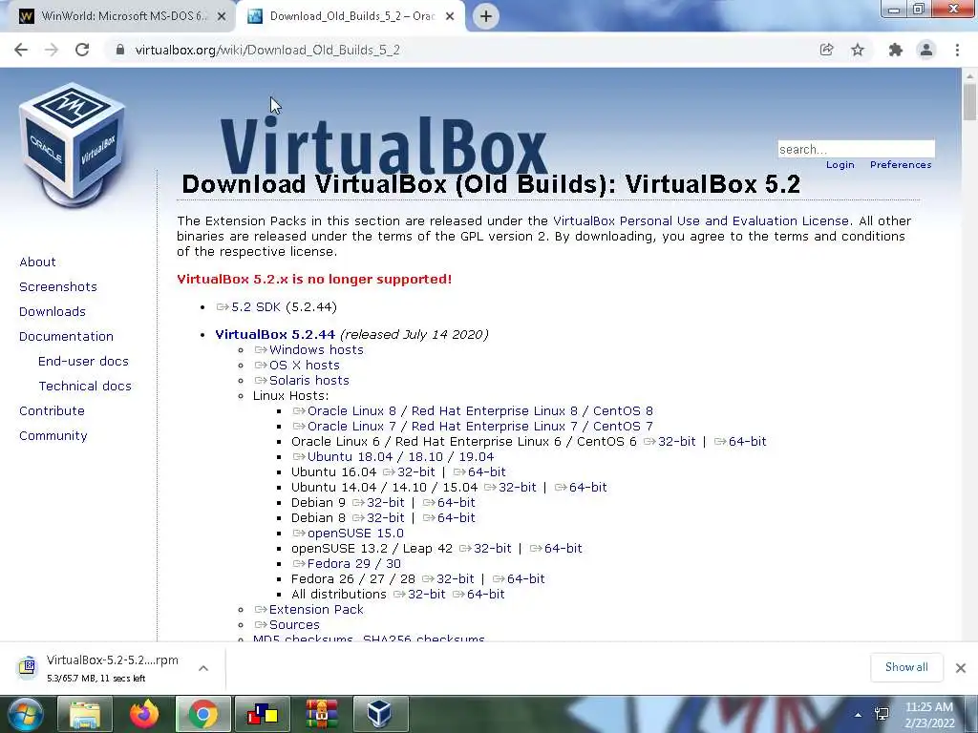This screenshot has height=733, width=978.
Task: Open the Chrome extensions puzzle icon
Action: click(x=896, y=50)
